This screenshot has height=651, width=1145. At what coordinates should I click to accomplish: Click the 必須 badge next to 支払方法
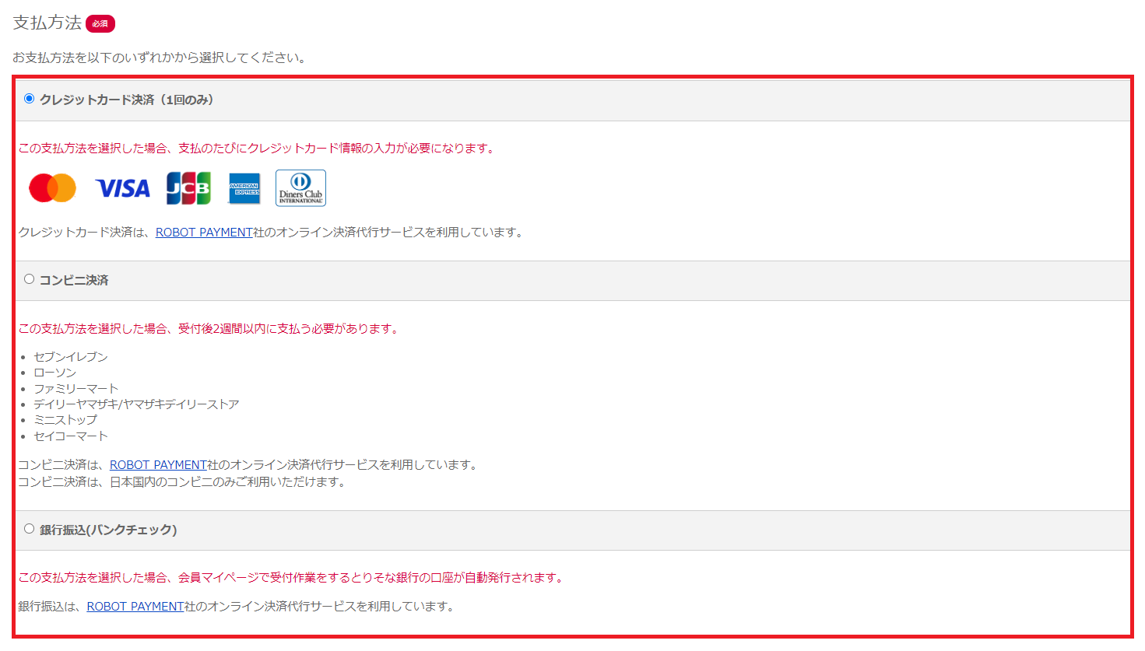tap(100, 24)
